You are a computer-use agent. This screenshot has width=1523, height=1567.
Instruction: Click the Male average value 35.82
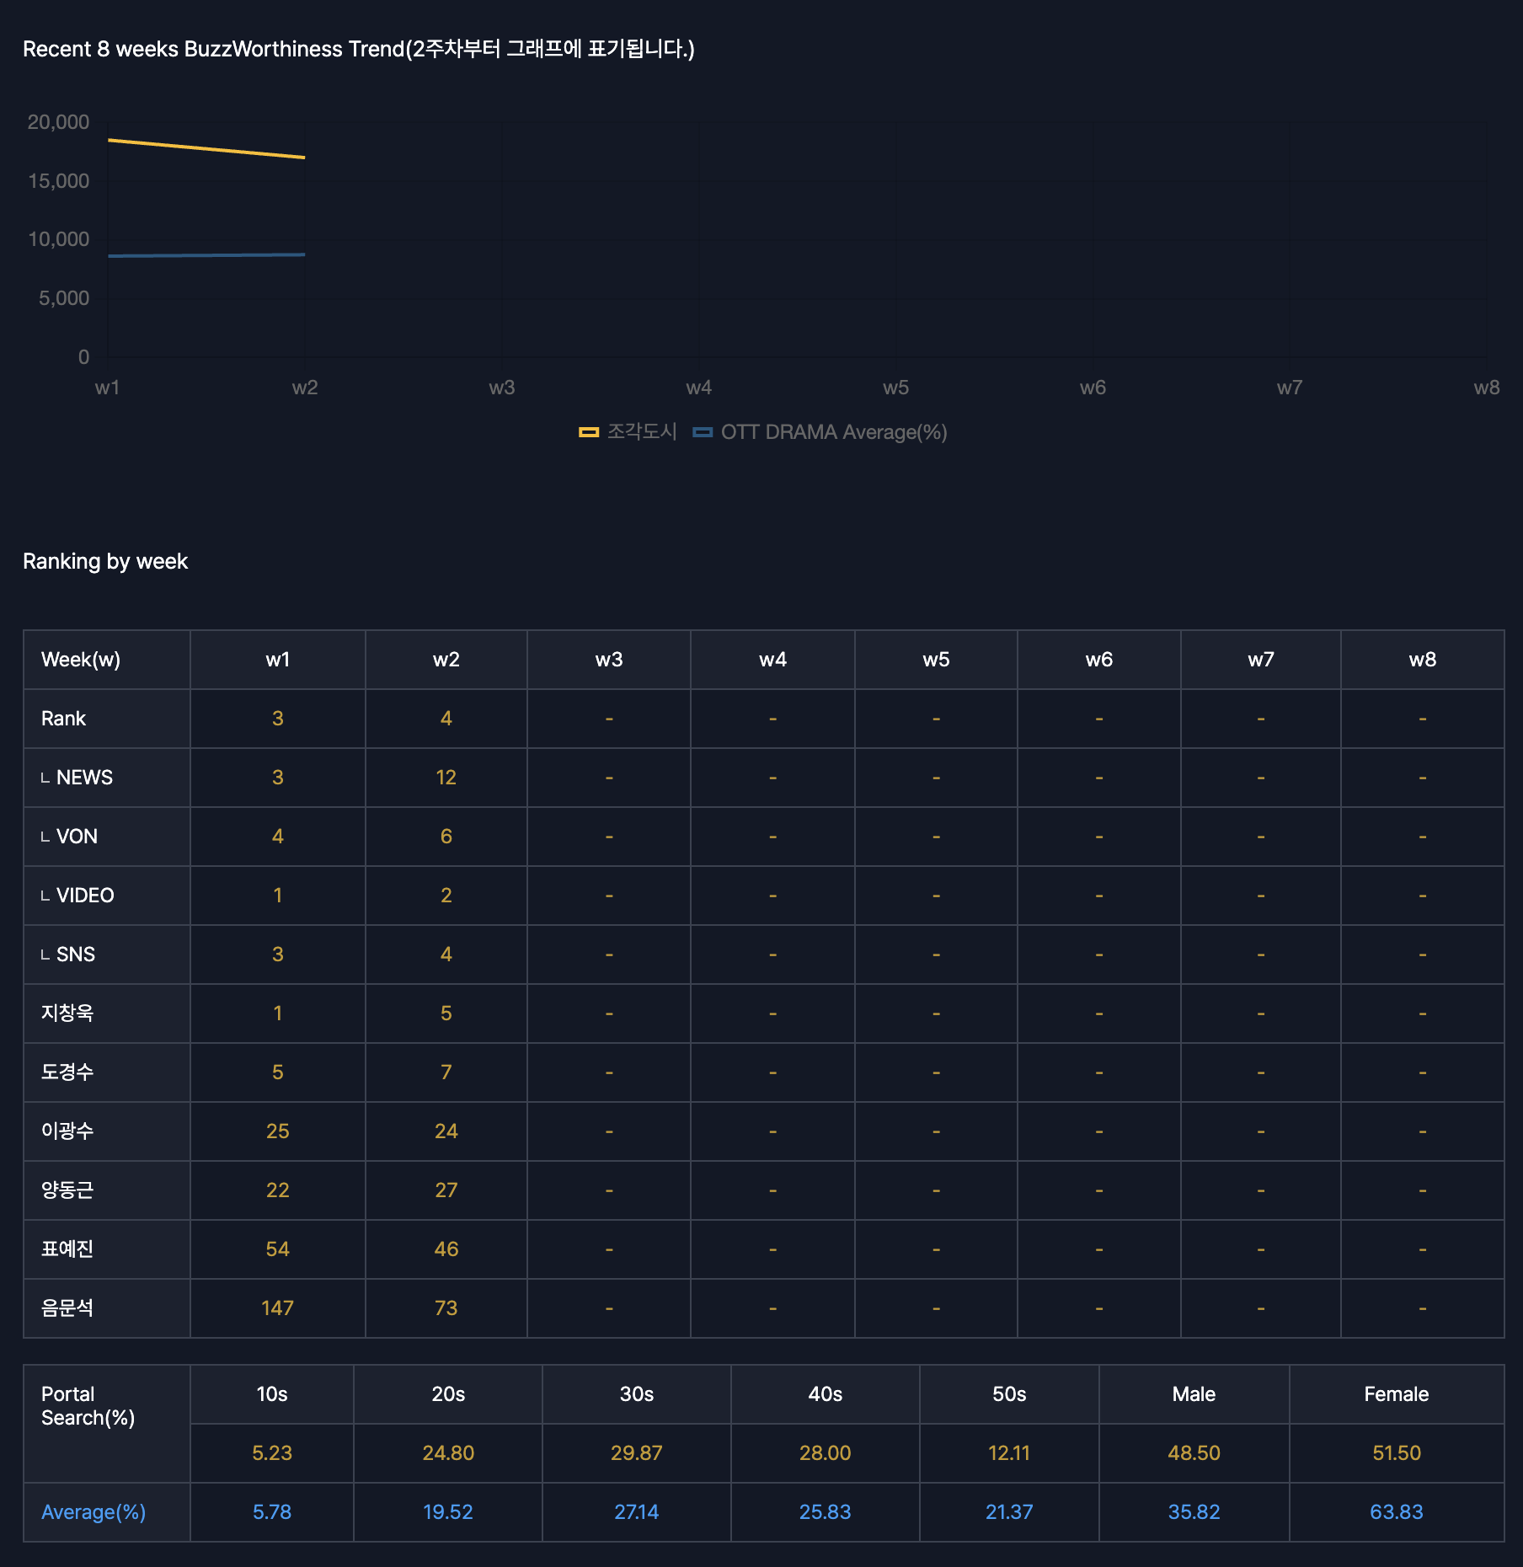pyautogui.click(x=1194, y=1512)
